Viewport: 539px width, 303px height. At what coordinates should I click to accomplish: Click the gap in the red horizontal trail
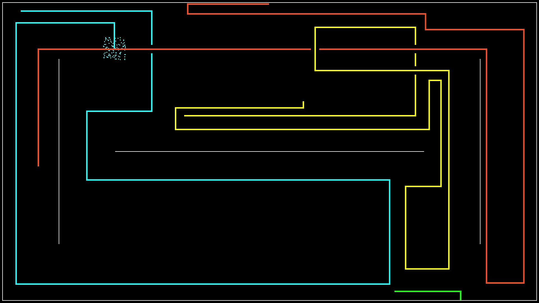tap(315, 49)
